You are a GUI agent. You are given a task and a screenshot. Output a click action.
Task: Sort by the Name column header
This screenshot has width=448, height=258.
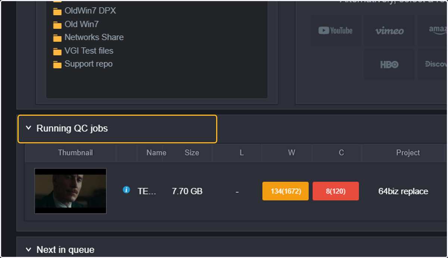(156, 153)
